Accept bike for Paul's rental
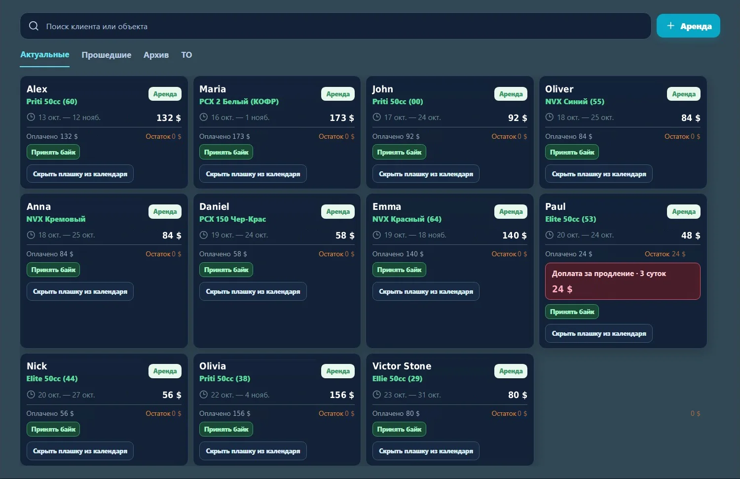This screenshot has height=479, width=740. (x=572, y=312)
